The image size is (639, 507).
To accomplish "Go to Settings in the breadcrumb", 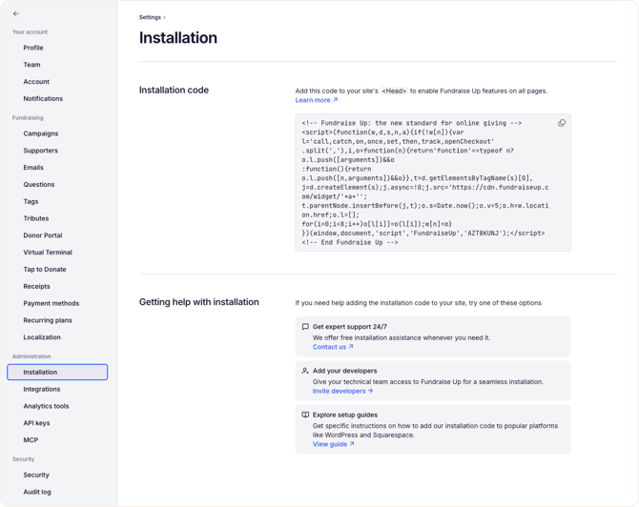I will point(150,17).
